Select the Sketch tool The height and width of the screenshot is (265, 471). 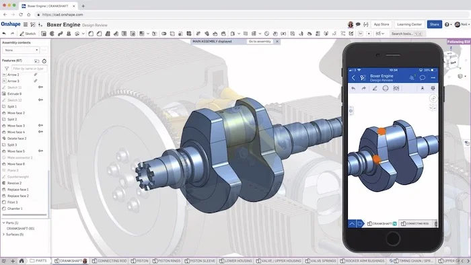pos(28,34)
